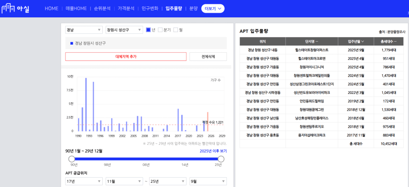Enable the 분기 quarterly checkbox
Viewport: 409px width, 187px height.
coord(160,29)
